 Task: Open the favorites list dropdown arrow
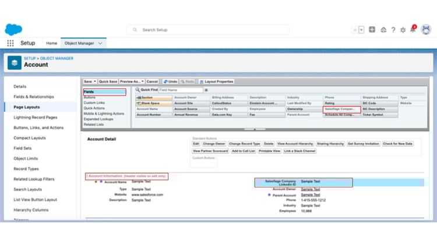tap(361, 30)
